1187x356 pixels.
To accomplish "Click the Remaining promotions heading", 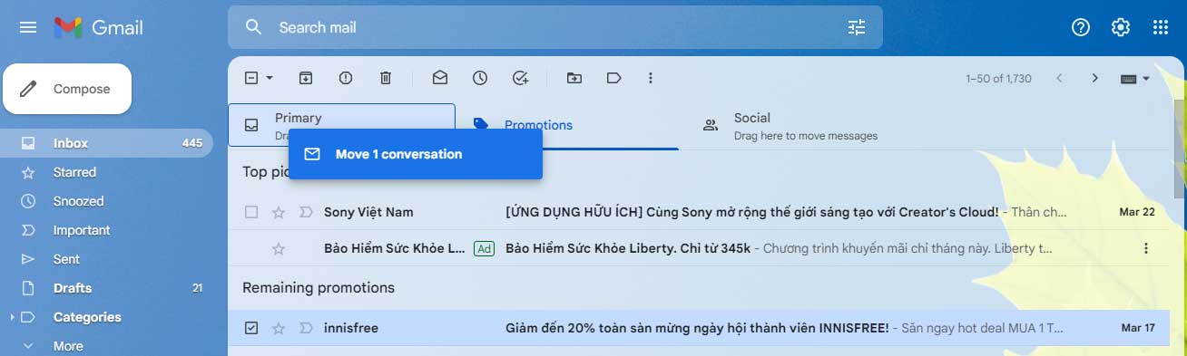I will coord(319,288).
